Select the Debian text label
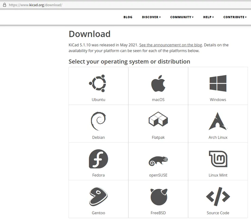Image resolution: width=251 pixels, height=220 pixels. click(98, 137)
